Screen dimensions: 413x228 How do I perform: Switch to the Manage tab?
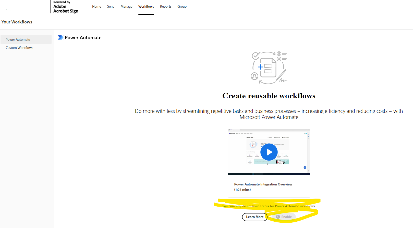pyautogui.click(x=126, y=6)
